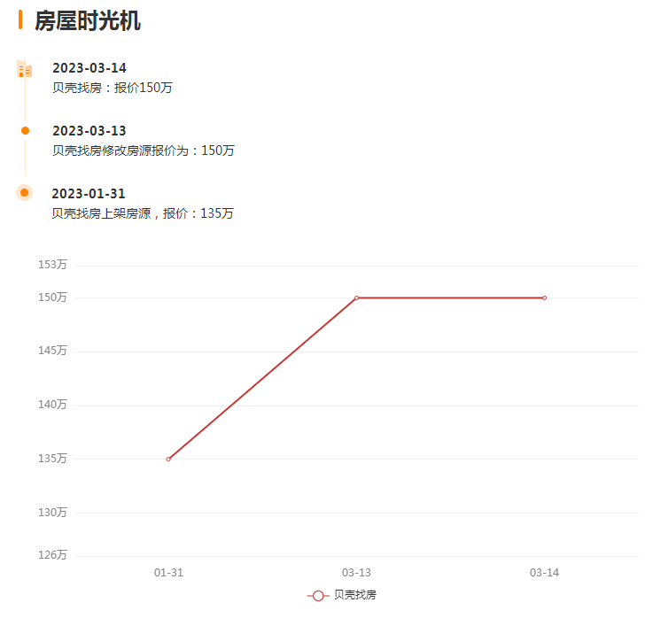This screenshot has width=653, height=618.
Task: Click the building icon beside 2023-03-14
Action: (x=25, y=69)
